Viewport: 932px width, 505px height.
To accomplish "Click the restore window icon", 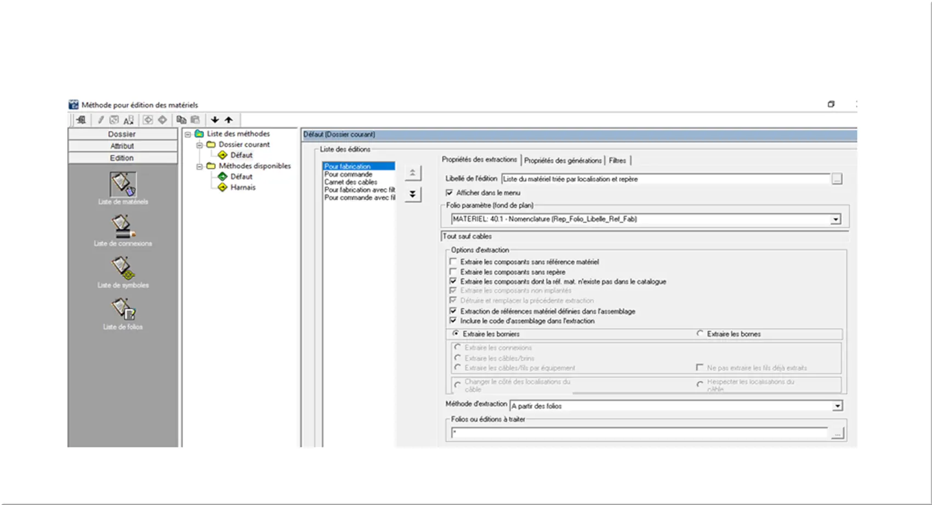I will [x=831, y=104].
